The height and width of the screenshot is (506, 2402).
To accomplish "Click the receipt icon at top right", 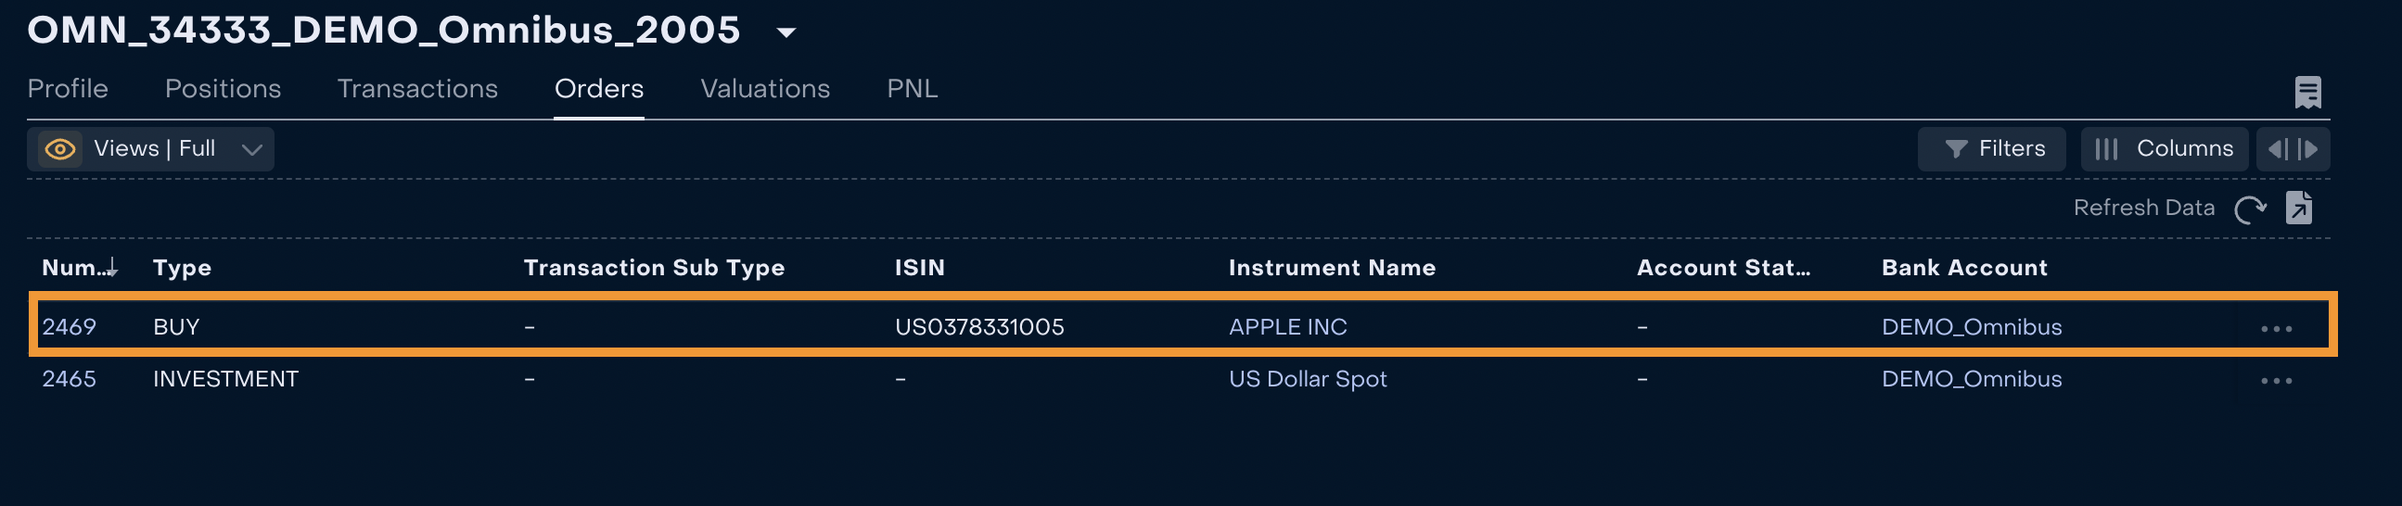I will point(2306,93).
